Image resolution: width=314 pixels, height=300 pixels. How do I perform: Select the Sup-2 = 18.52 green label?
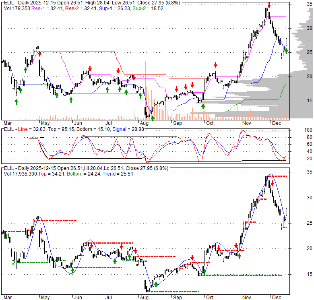(x=148, y=8)
